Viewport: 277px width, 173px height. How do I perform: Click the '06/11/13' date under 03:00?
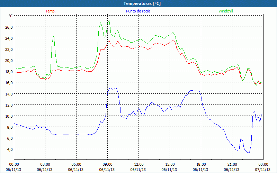(45, 170)
